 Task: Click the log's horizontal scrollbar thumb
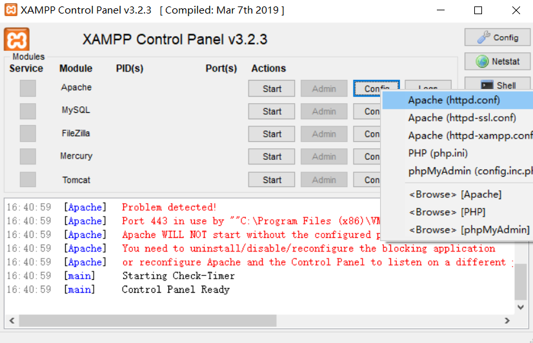pyautogui.click(x=148, y=320)
